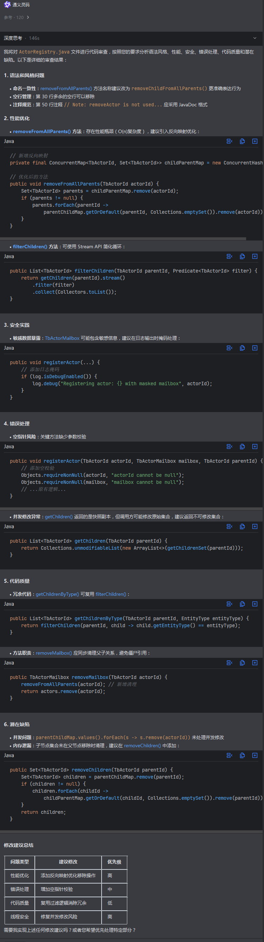Follow the getChildrenByType() link under 冗余代码

[x=57, y=594]
